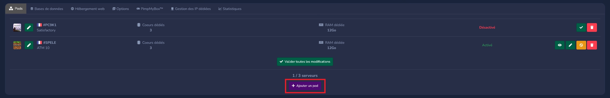Screen dimensions: 610x98
Task: Open the Options tab
Action: [x=121, y=9]
